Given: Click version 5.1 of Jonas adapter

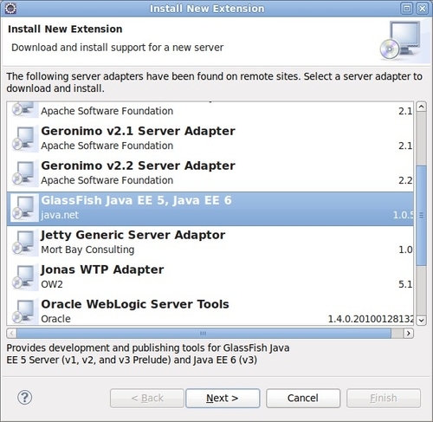Looking at the screenshot, I should (405, 284).
